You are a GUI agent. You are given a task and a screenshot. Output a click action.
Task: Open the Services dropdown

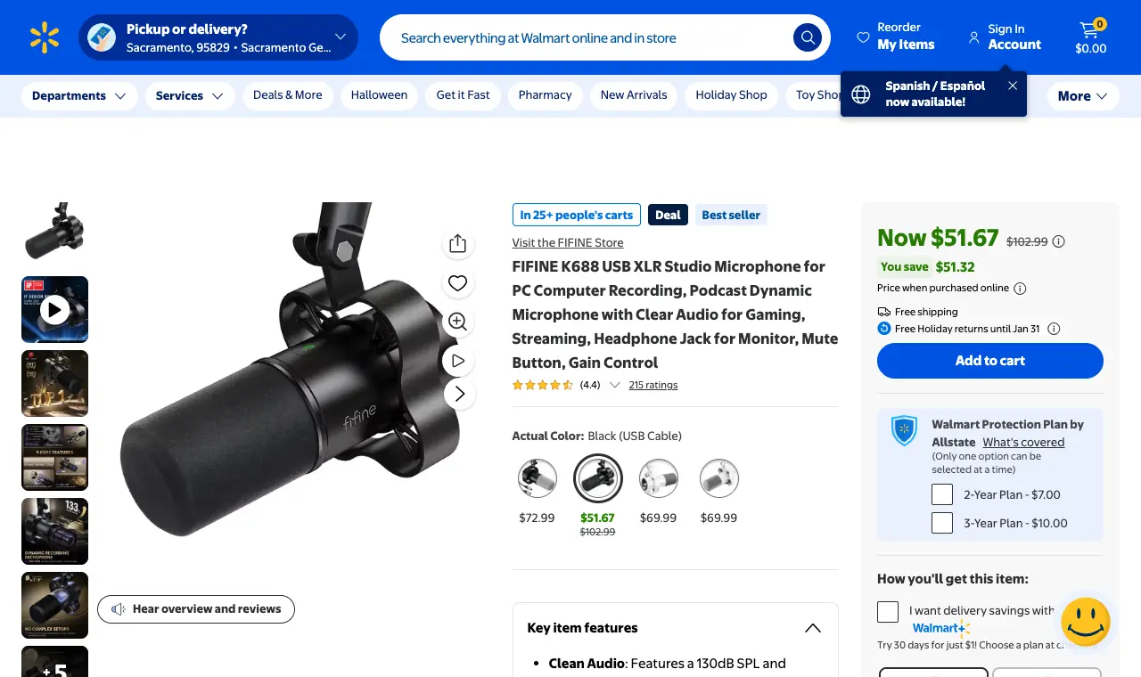tap(190, 96)
